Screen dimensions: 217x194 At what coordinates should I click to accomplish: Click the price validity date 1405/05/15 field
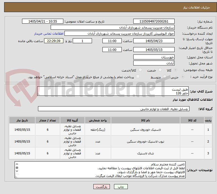pos(154,50)
